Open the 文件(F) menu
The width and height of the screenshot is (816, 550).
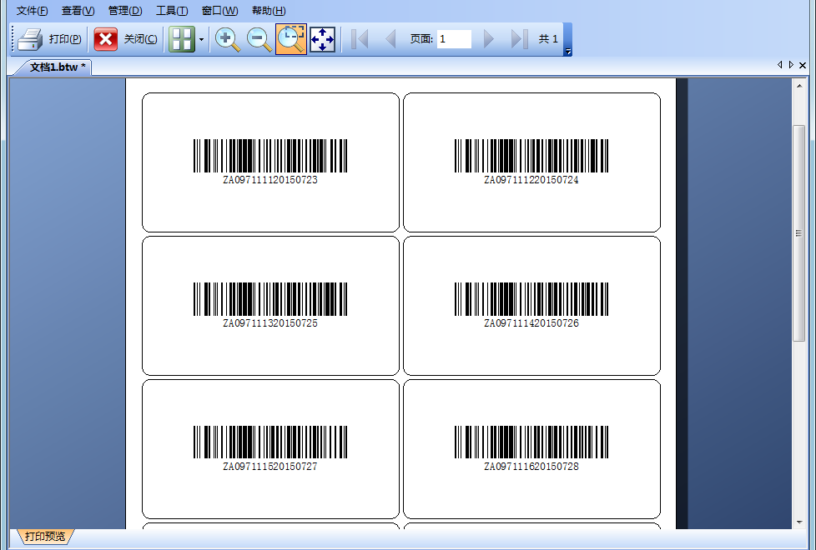32,10
